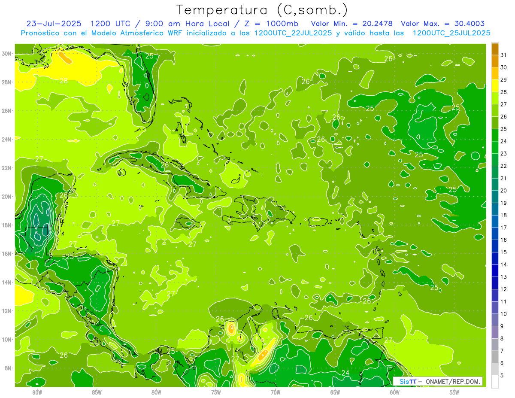Screen dimensions: 515x398
Task: Click the 85W longitude axis label
Action: click(x=97, y=392)
